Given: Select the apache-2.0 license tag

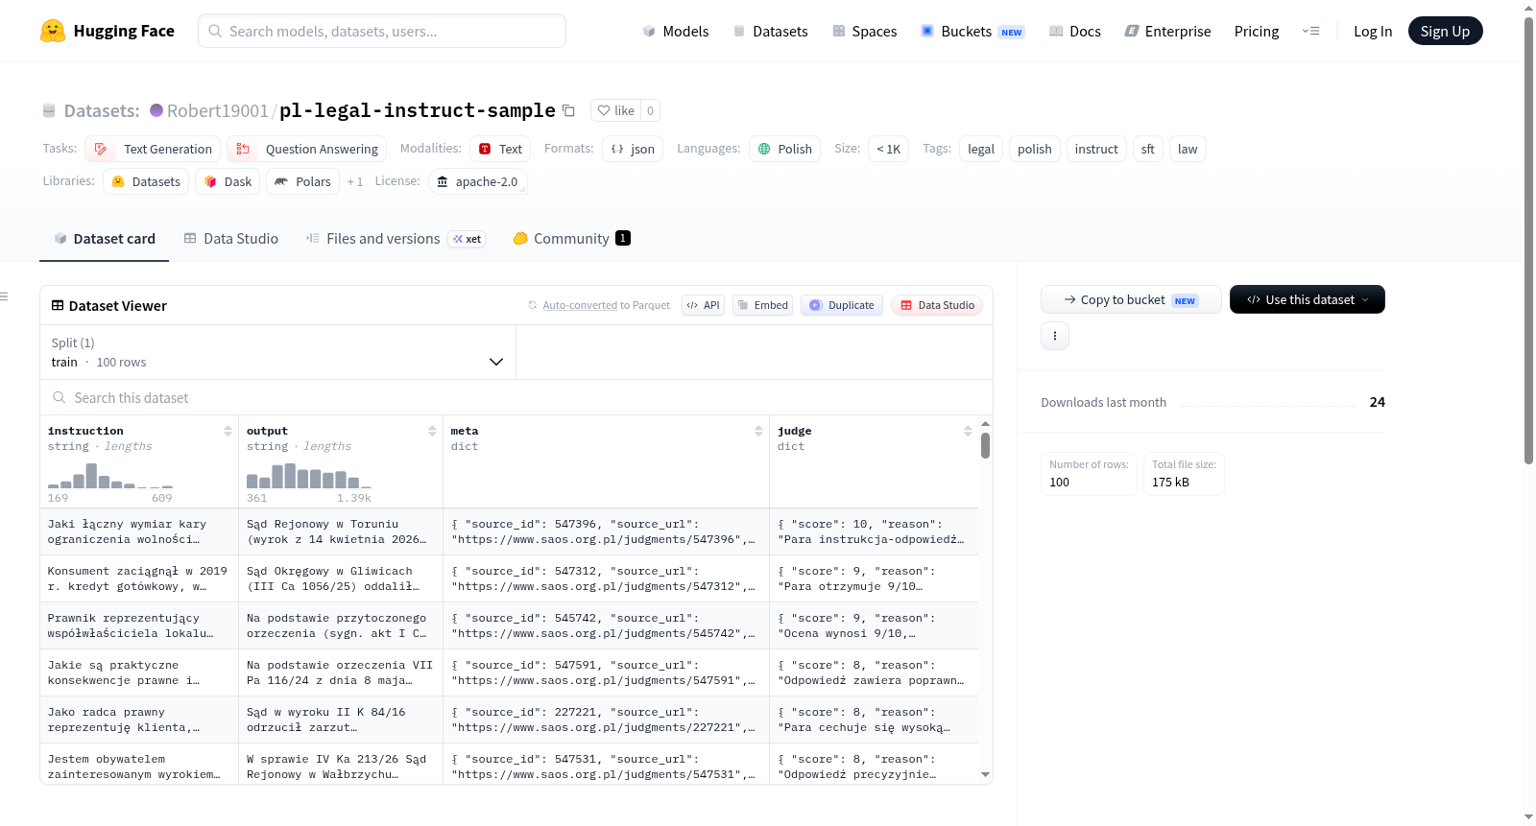Looking at the screenshot, I should [477, 181].
